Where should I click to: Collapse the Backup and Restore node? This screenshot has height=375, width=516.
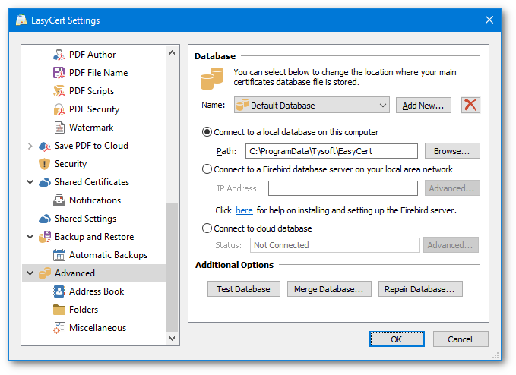pyautogui.click(x=30, y=237)
